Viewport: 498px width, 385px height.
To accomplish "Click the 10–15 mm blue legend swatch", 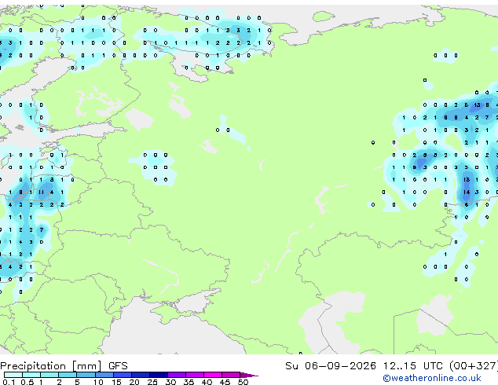I will pos(104,375).
